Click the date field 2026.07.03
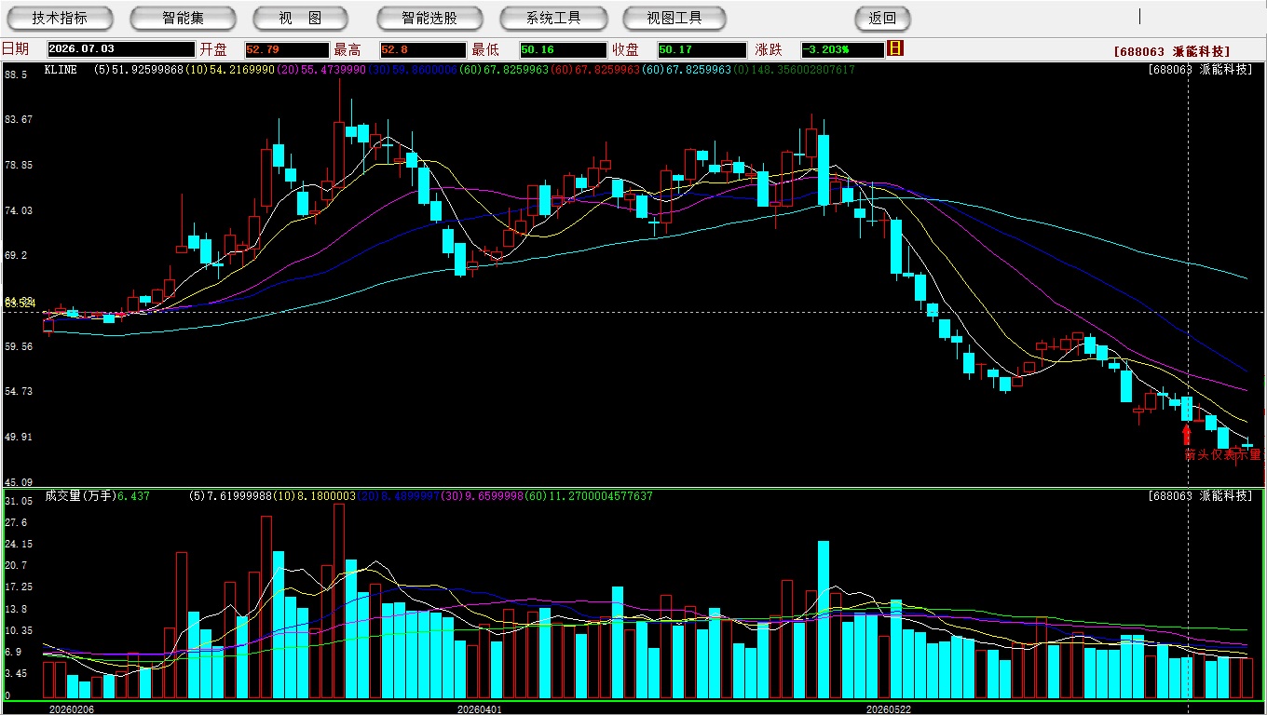1267x715 pixels. [121, 49]
